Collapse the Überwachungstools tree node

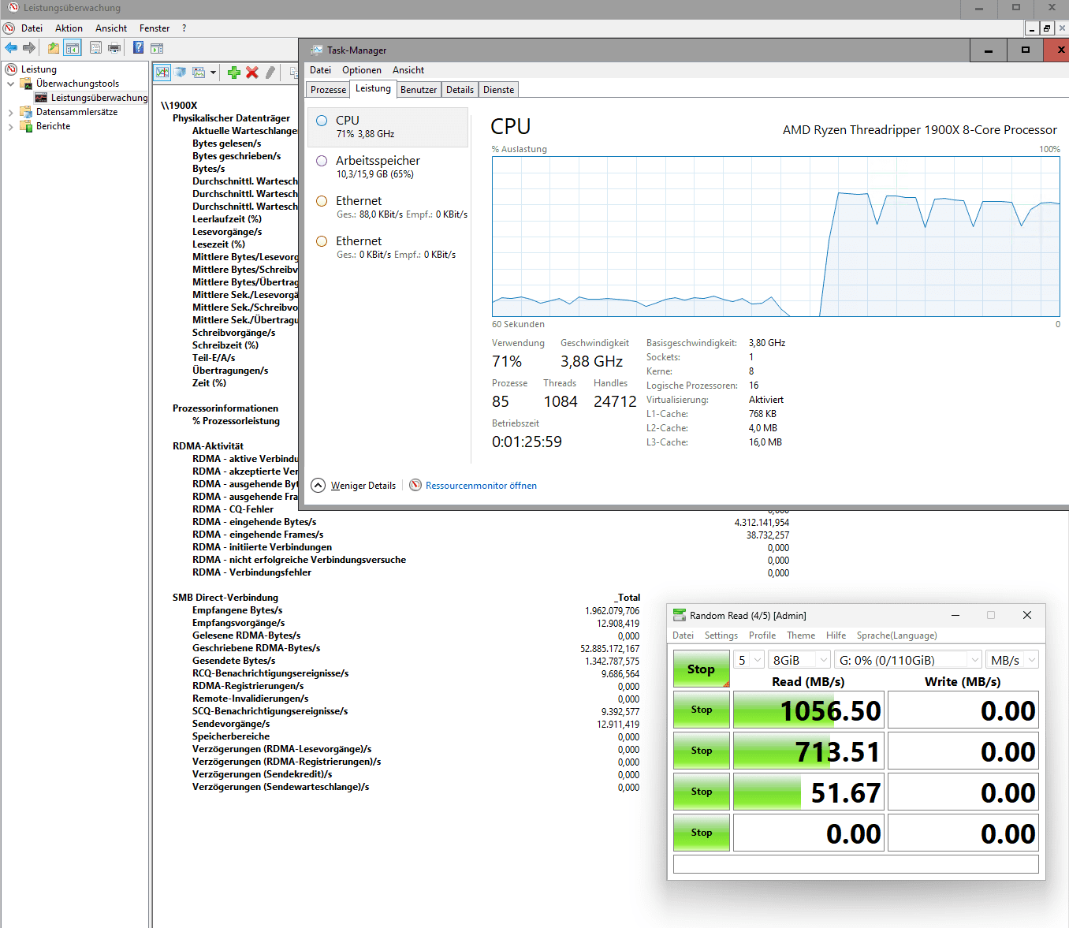point(10,84)
